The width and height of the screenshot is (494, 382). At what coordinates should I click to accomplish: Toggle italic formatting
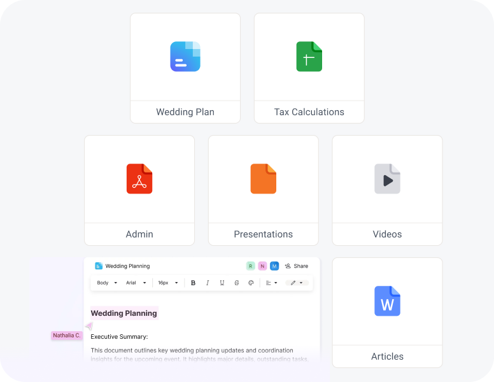coord(208,283)
